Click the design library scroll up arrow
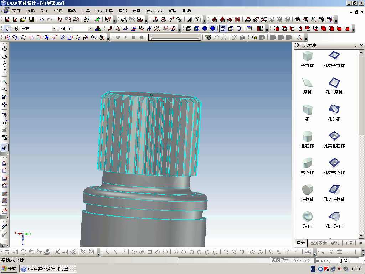 [361, 52]
